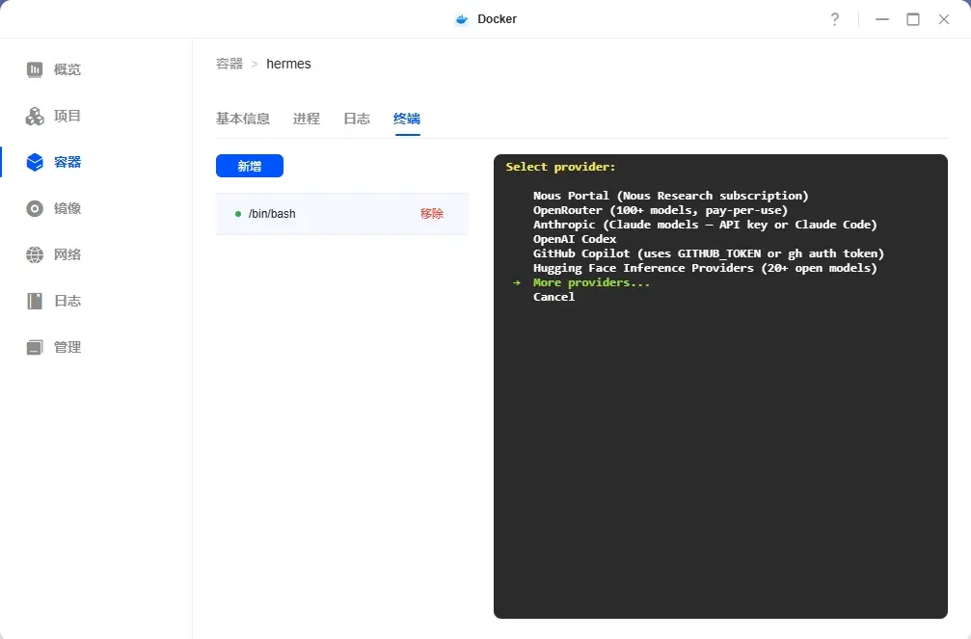The image size is (971, 639).
Task: Click the Management (管理) sidebar icon
Action: point(35,347)
